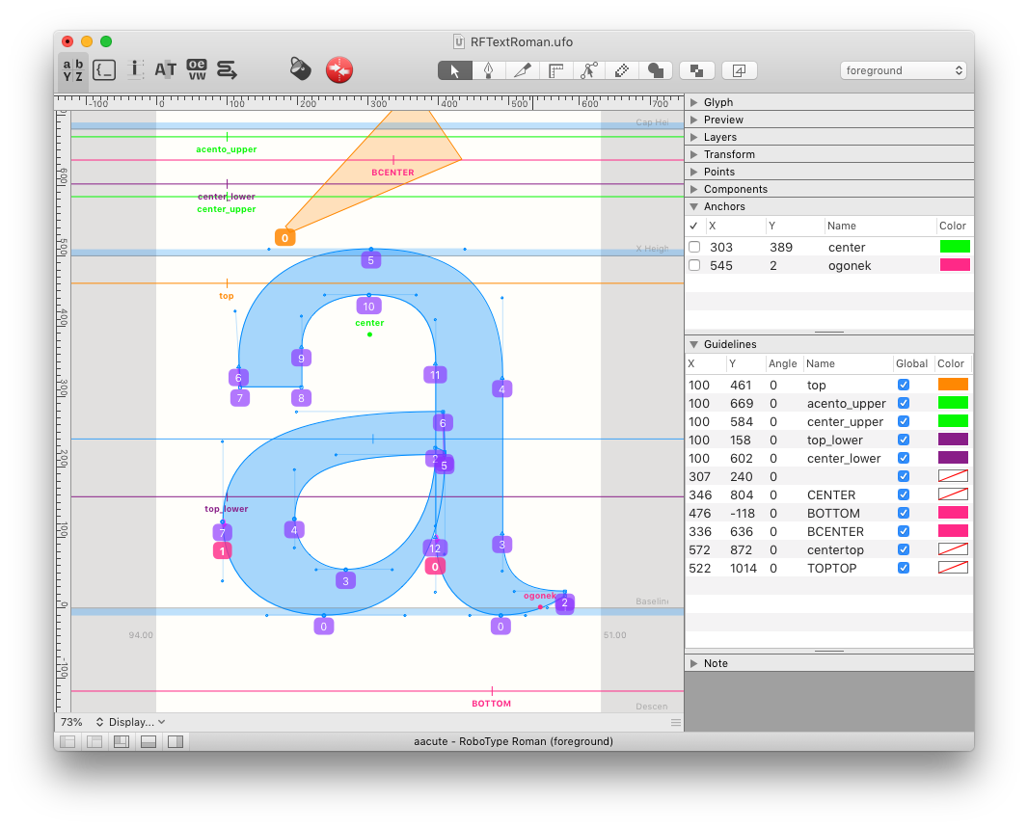Screen dimensions: 1028x828
Task: Untick Global for the centertop guideline
Action: point(904,549)
